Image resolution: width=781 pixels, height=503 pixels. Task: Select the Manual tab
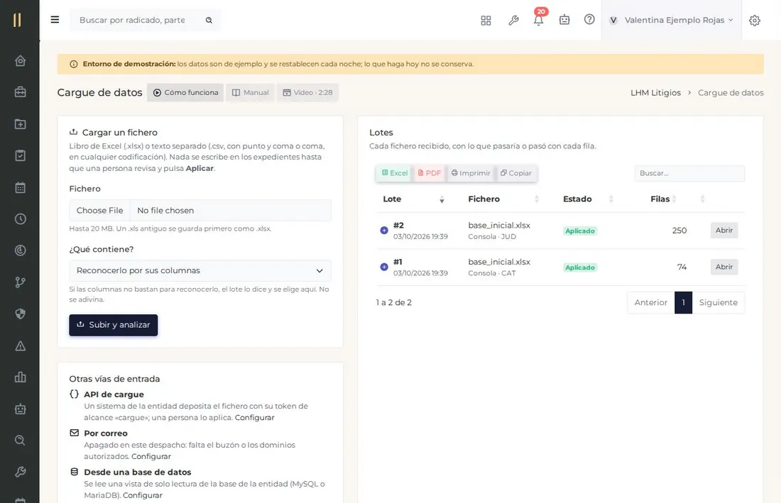tap(250, 92)
